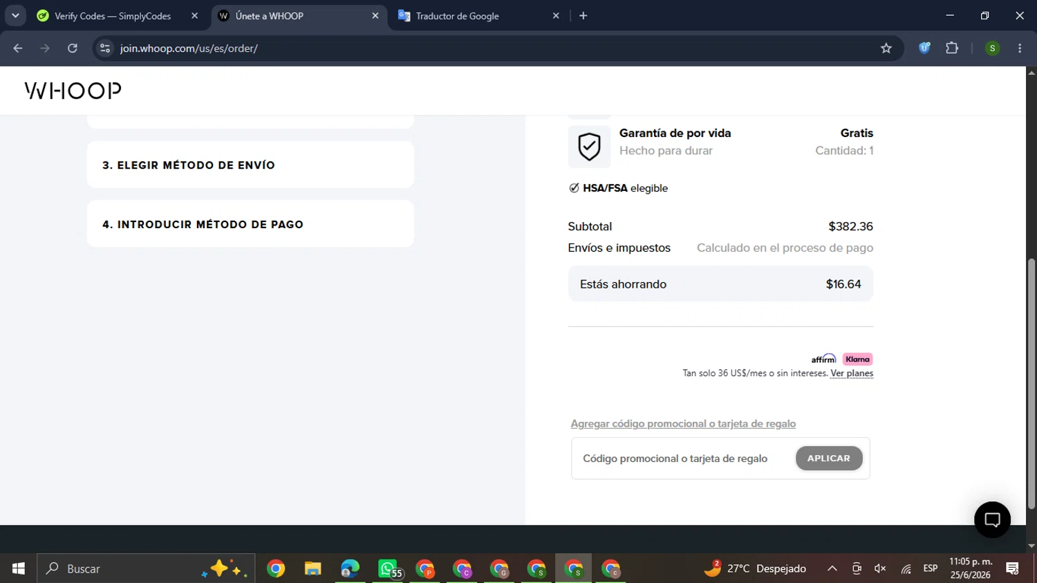This screenshot has height=583, width=1037.
Task: Click the WHOOP logo in the header
Action: coord(73,91)
